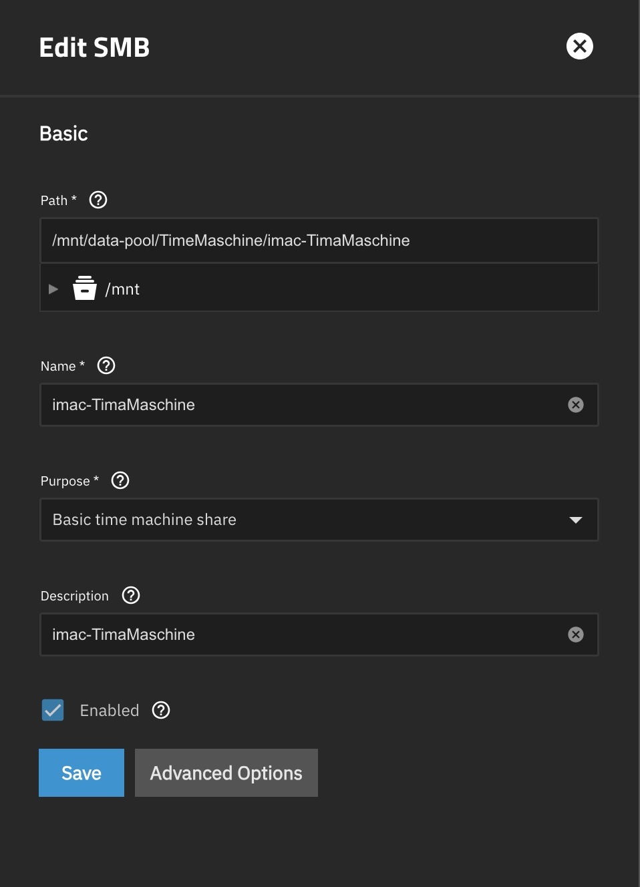
Task: Select the /mnt folder label
Action: 122,289
